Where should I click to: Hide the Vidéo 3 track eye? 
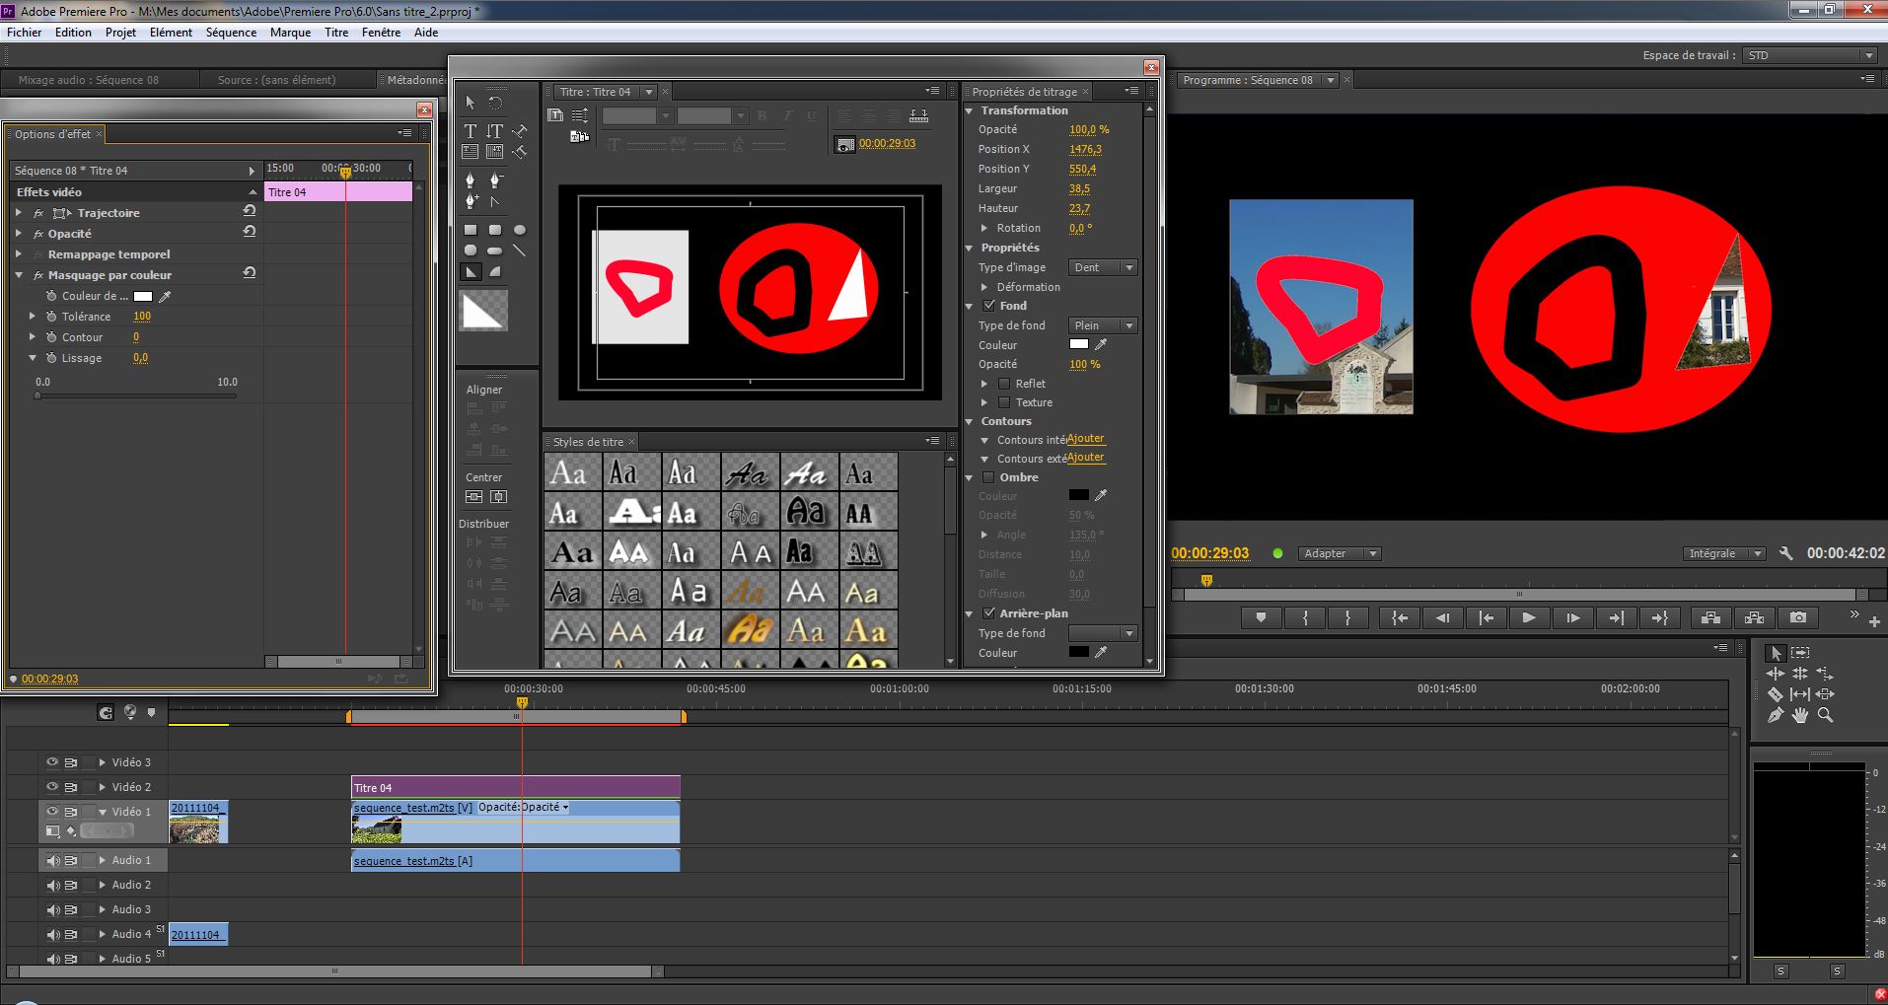coord(51,762)
